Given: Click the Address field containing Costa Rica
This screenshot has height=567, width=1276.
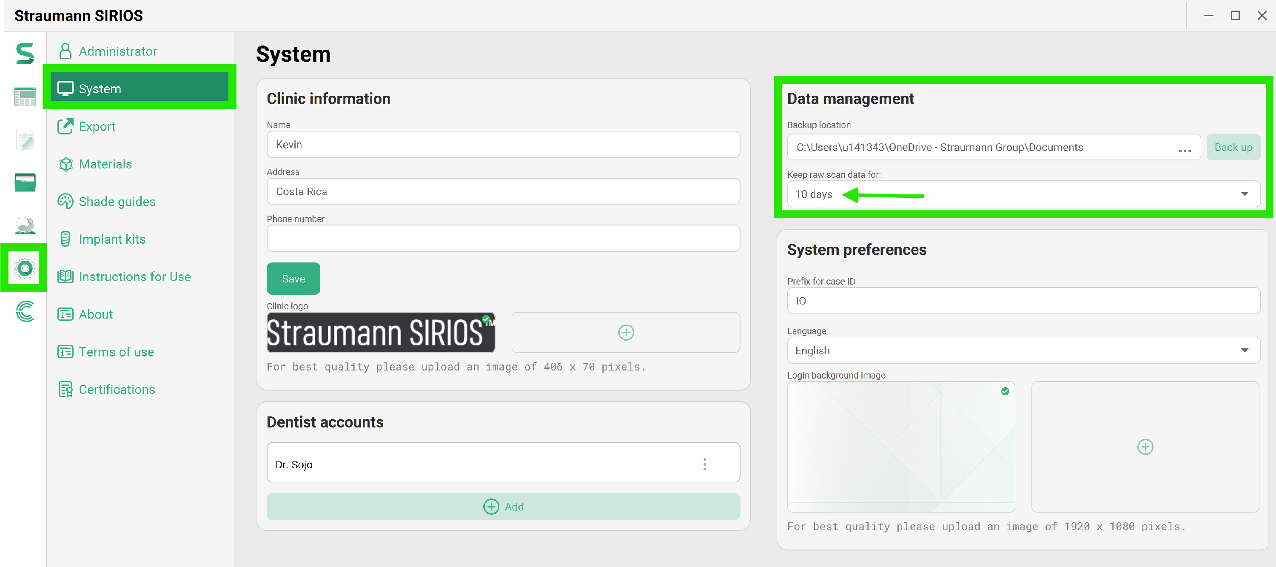Looking at the screenshot, I should [503, 192].
